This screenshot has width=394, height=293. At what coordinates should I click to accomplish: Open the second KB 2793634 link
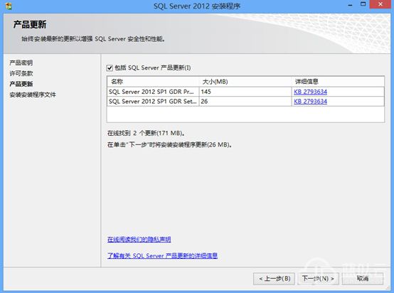310,102
